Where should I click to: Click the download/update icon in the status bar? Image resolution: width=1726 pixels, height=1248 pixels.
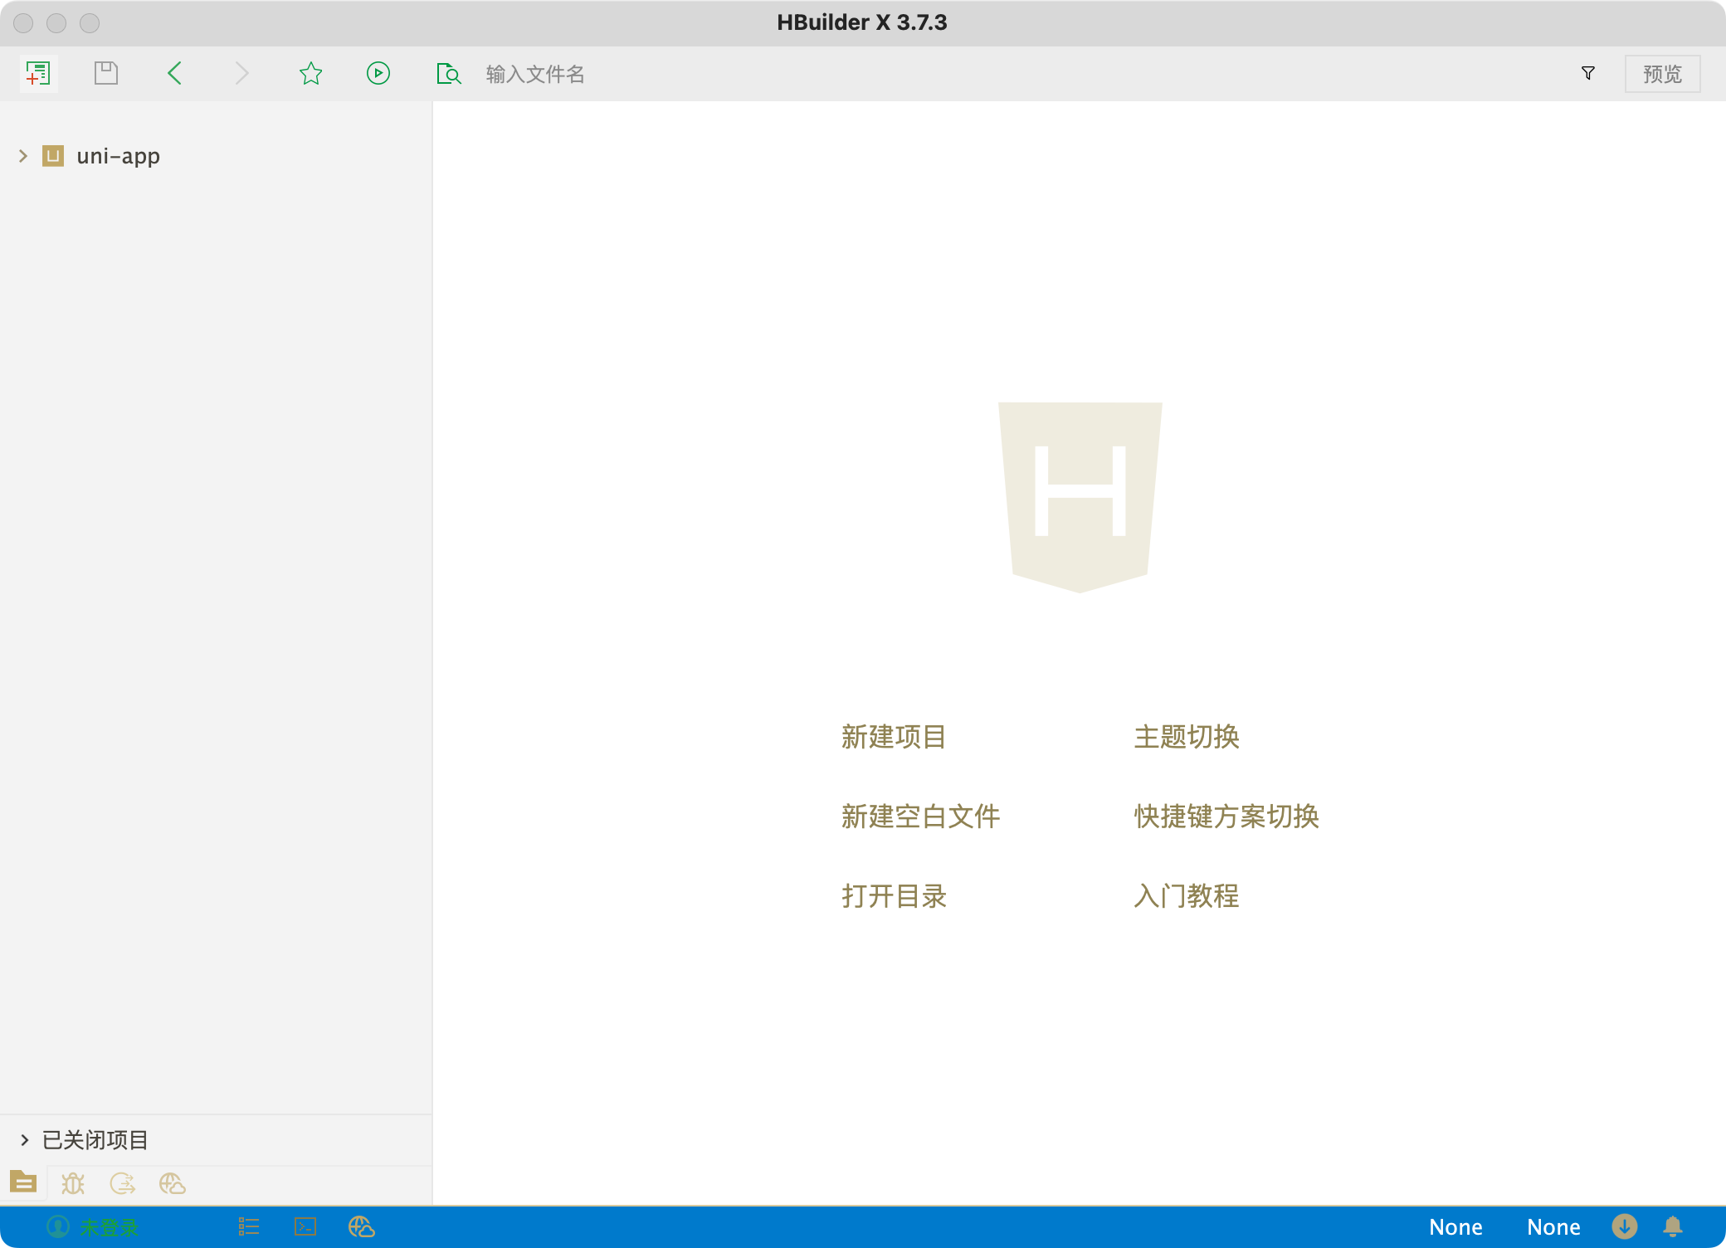[1625, 1226]
